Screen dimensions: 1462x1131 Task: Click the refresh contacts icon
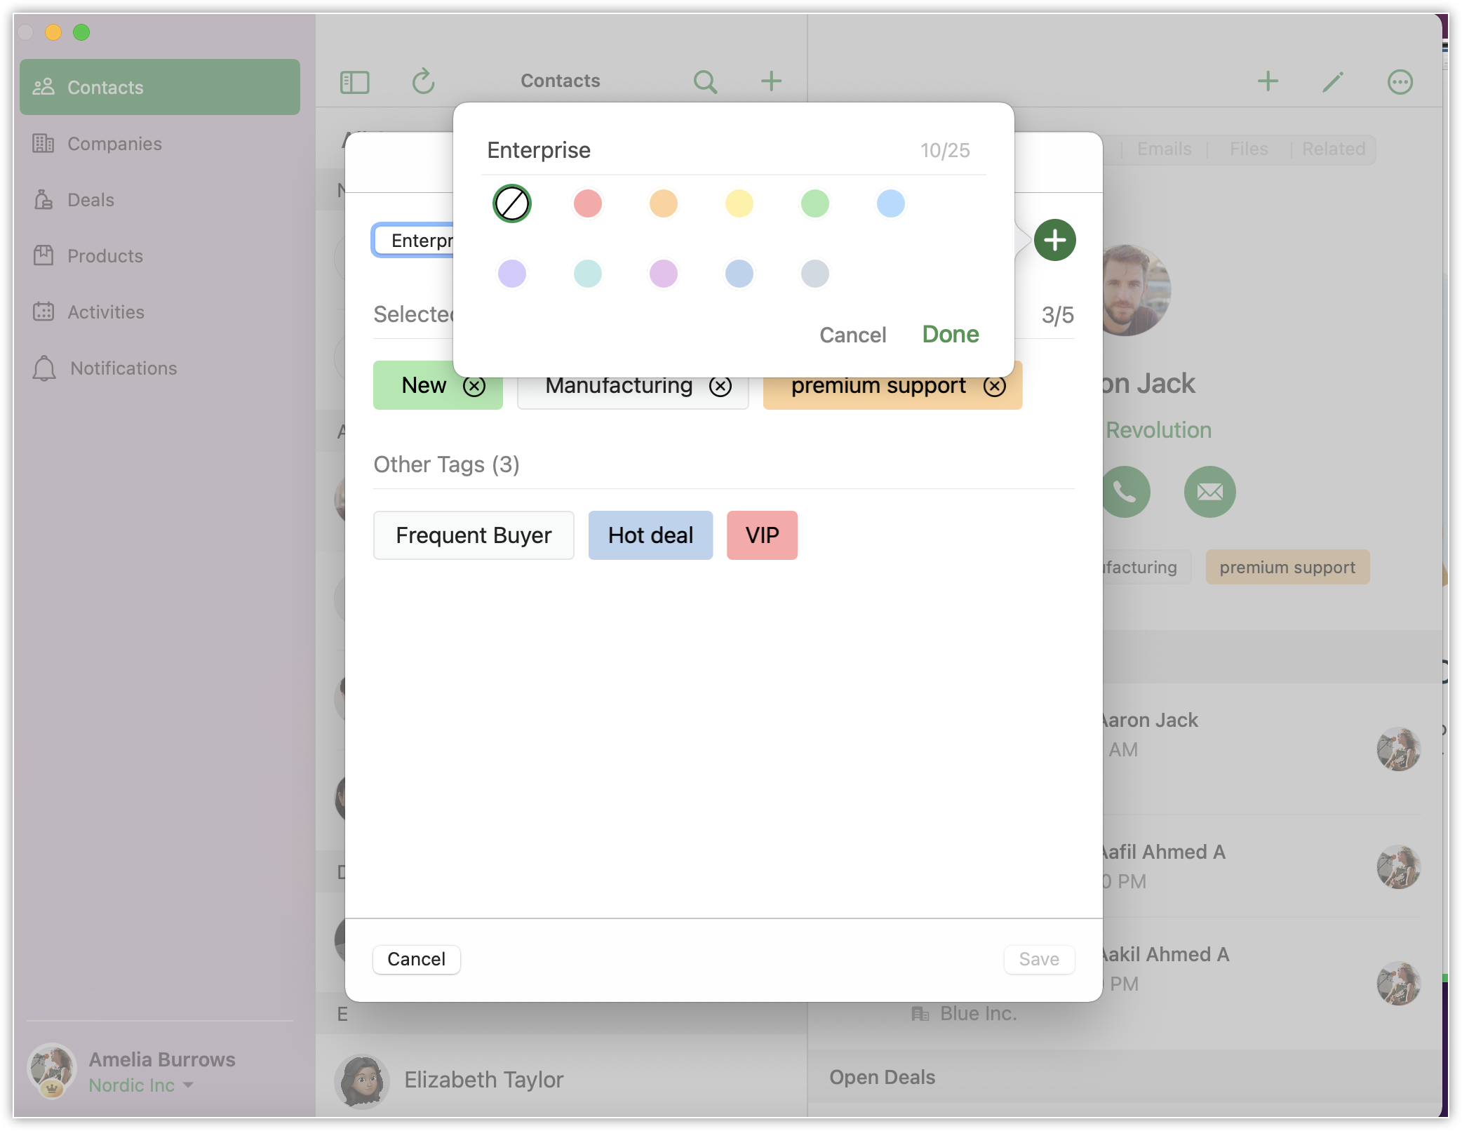point(423,81)
